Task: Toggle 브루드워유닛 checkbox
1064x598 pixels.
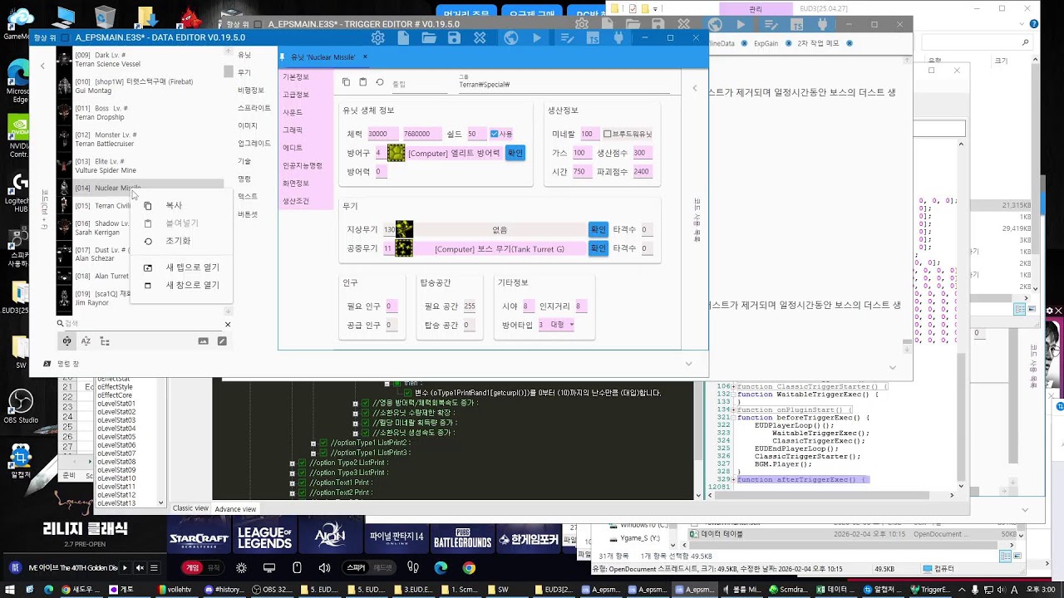Action: tap(607, 134)
